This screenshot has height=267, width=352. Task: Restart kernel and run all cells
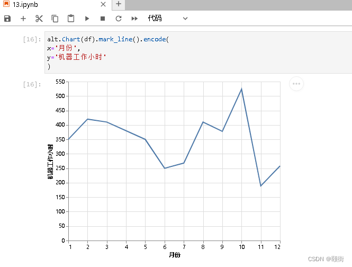point(134,19)
